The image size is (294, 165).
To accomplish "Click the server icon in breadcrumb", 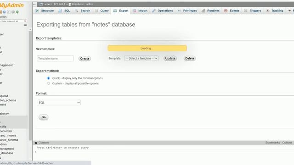I will [x=41, y=4].
